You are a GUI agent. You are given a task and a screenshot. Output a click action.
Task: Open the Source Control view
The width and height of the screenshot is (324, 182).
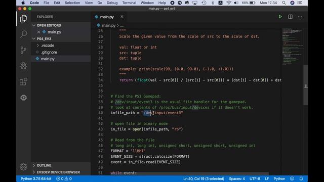point(23,50)
